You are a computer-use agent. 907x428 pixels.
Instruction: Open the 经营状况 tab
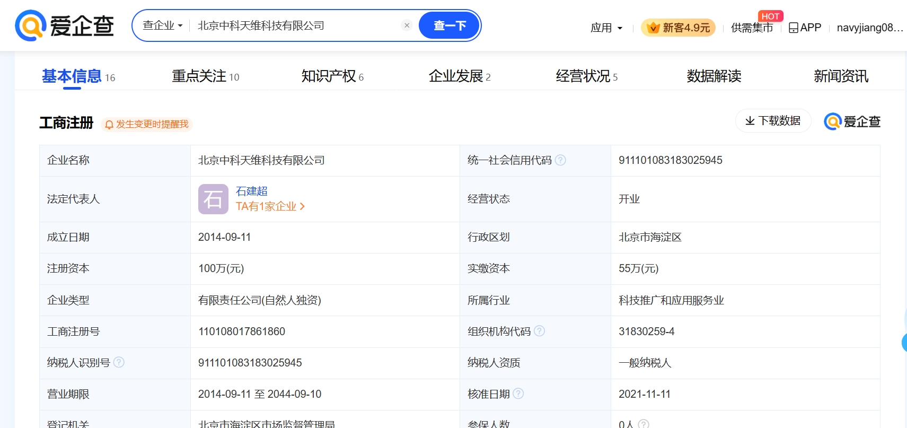click(x=587, y=76)
